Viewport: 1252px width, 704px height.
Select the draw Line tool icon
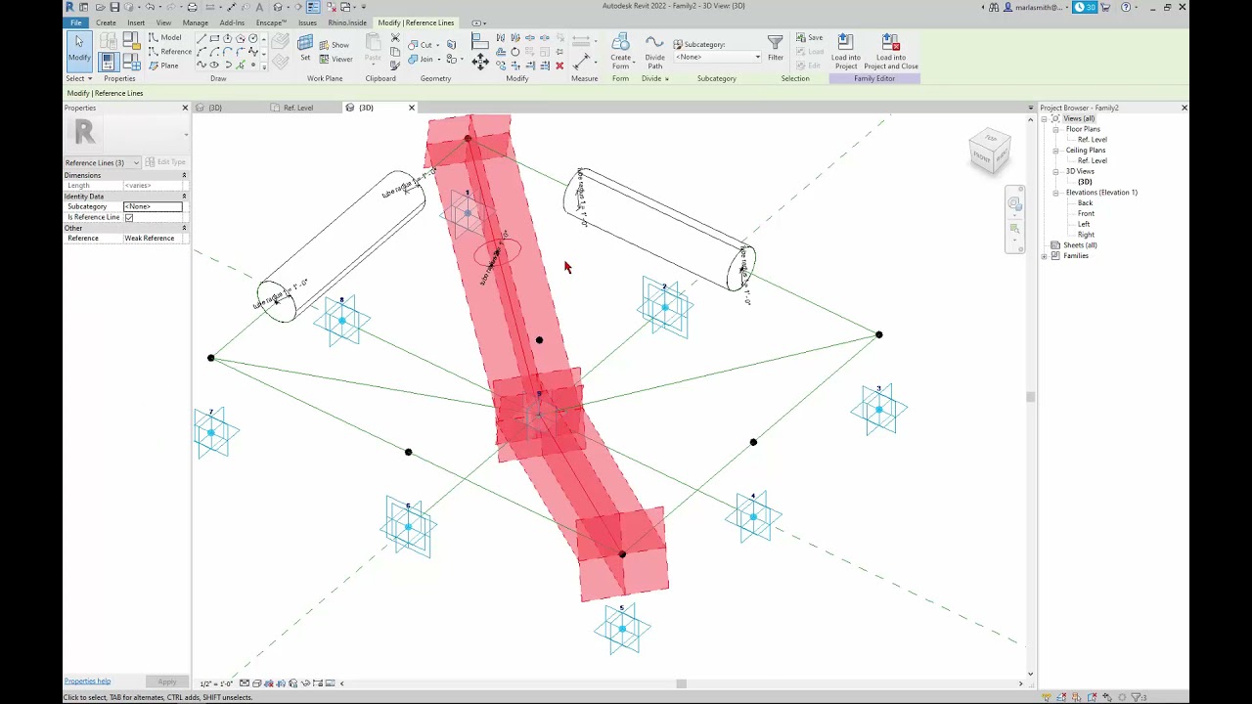coord(201,39)
